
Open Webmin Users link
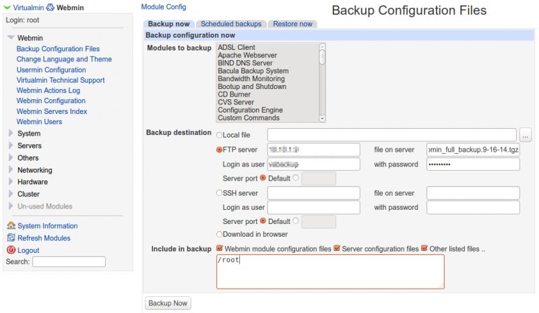click(x=39, y=122)
